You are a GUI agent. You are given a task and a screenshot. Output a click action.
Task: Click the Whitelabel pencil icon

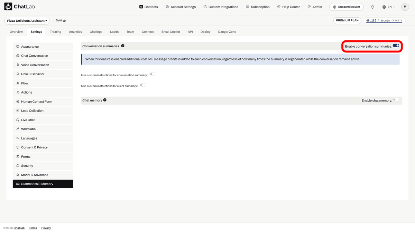point(18,129)
